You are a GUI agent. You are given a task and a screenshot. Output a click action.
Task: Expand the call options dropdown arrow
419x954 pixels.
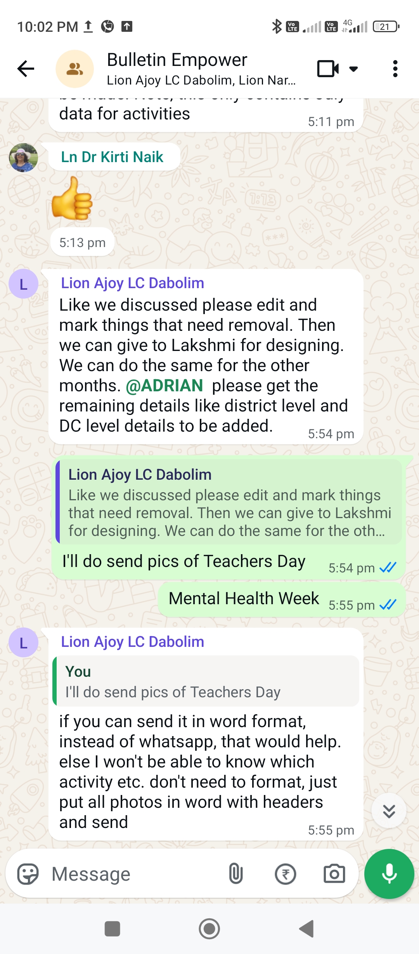coord(353,69)
